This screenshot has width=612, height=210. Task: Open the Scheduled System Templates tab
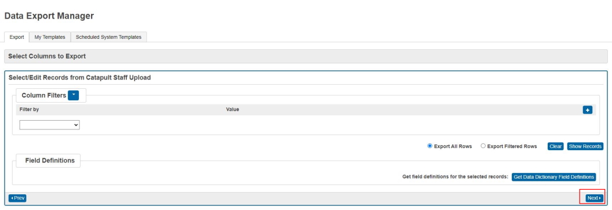(x=108, y=37)
